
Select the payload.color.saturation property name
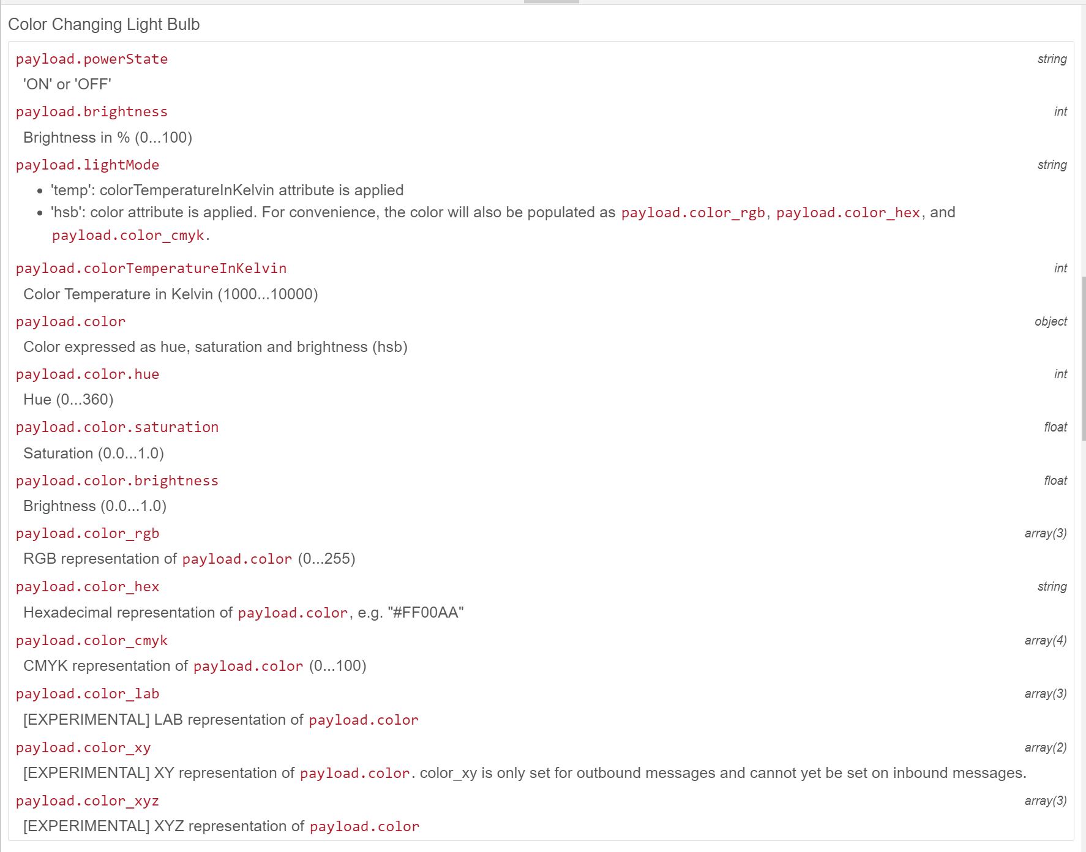tap(117, 427)
